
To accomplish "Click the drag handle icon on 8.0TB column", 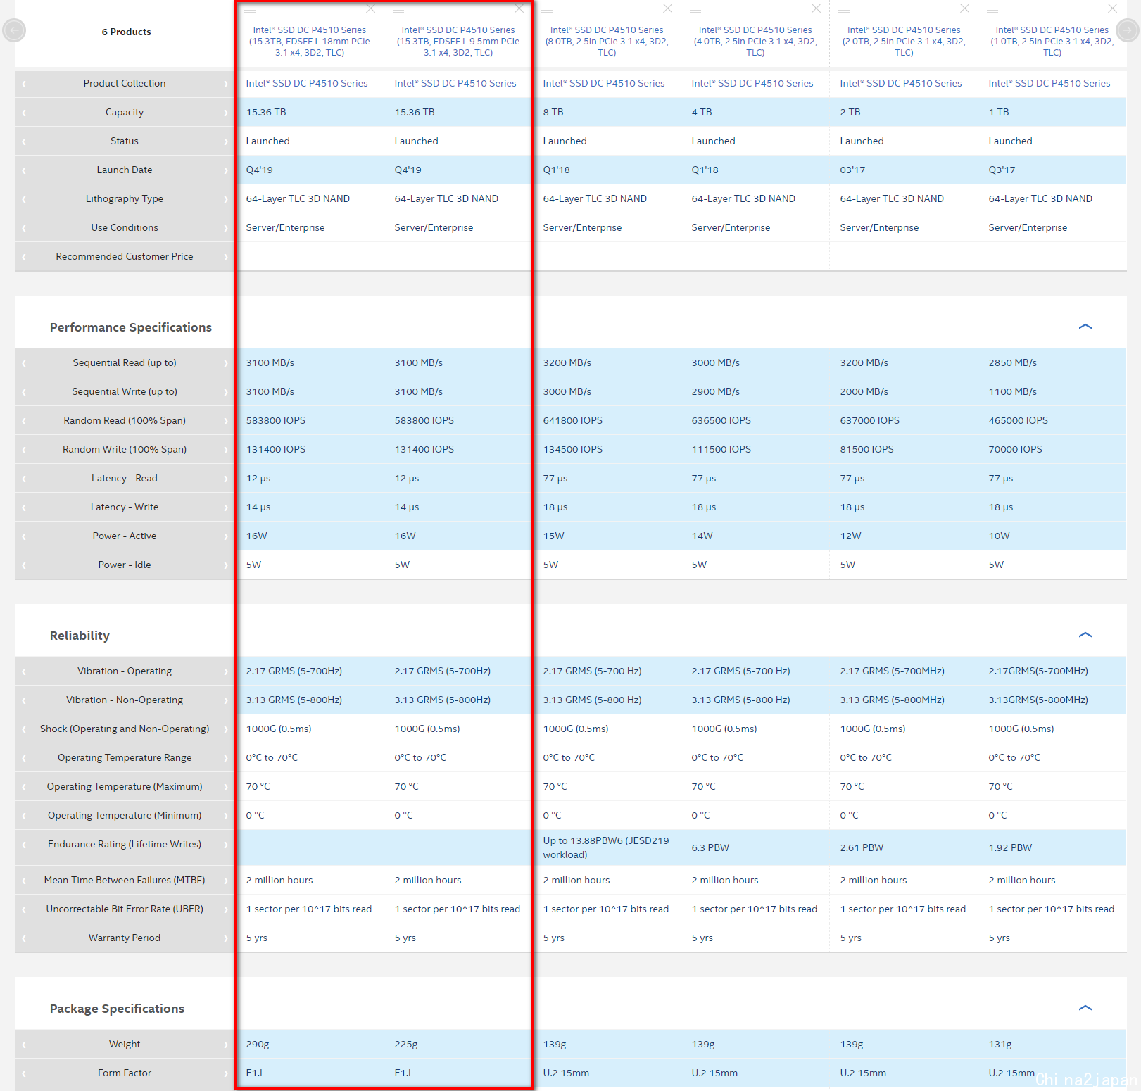I will 547,9.
